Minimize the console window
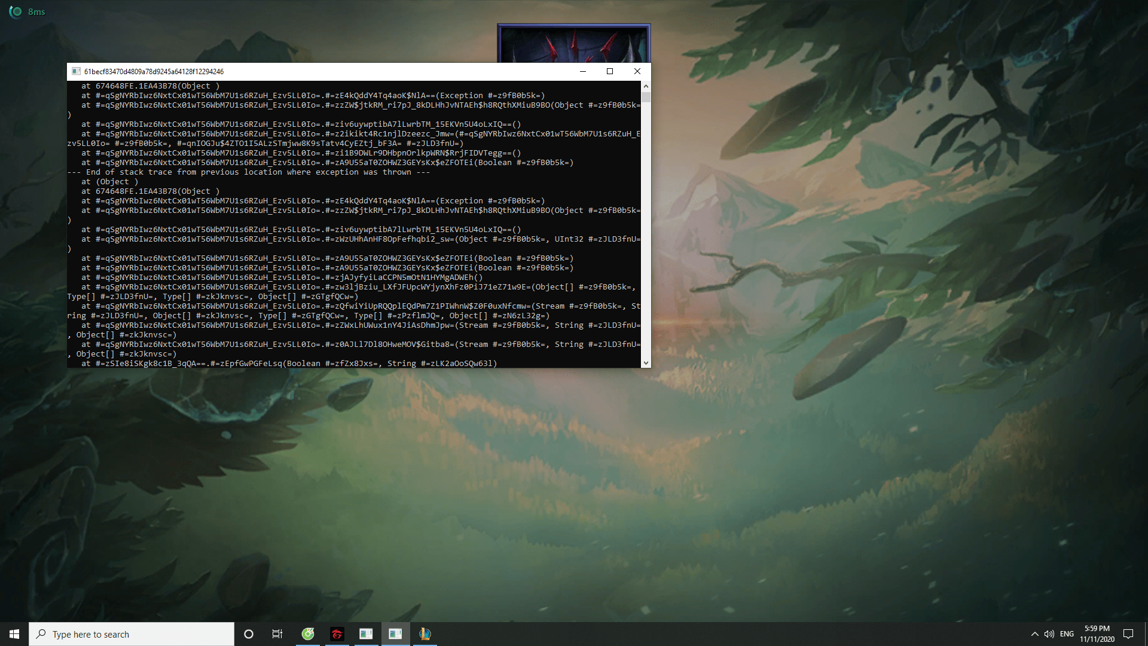The width and height of the screenshot is (1148, 646). pos(583,71)
